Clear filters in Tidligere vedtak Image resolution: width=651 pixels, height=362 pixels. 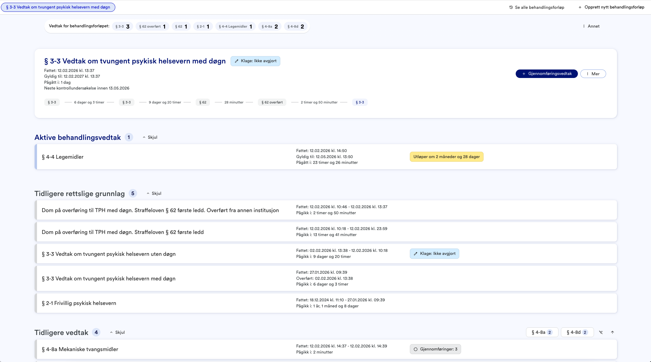coord(601,332)
